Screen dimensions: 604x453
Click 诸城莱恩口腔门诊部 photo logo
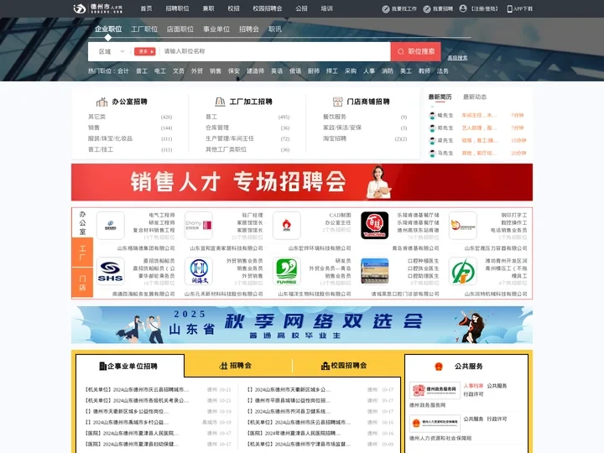tap(375, 271)
